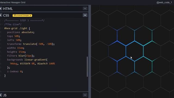Open the @web_code_1 author link

164,2
